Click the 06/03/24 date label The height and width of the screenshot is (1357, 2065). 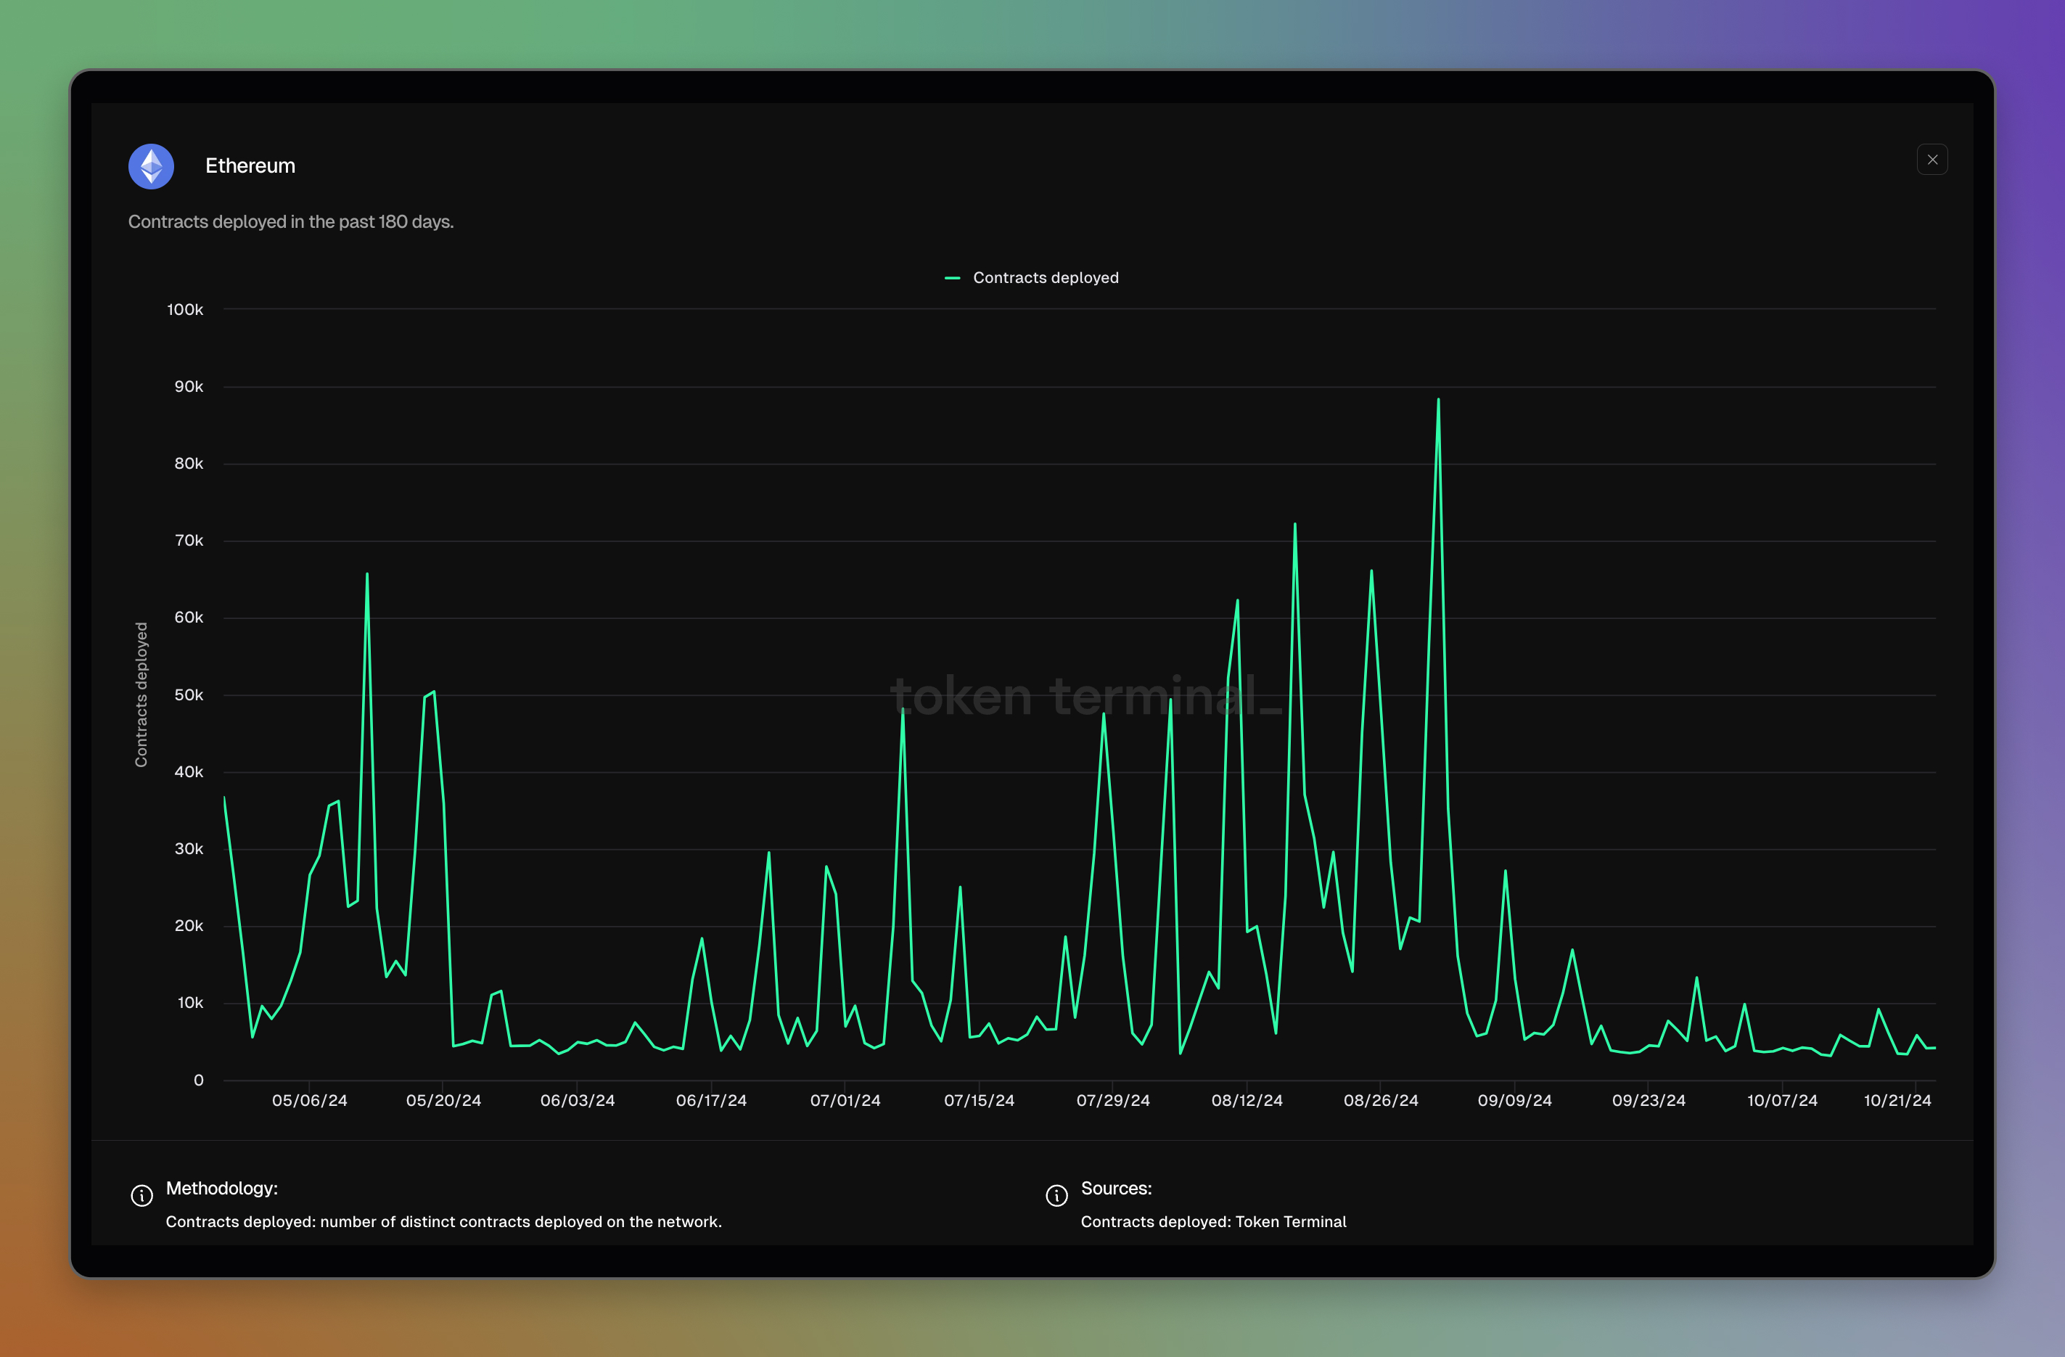pos(578,1100)
